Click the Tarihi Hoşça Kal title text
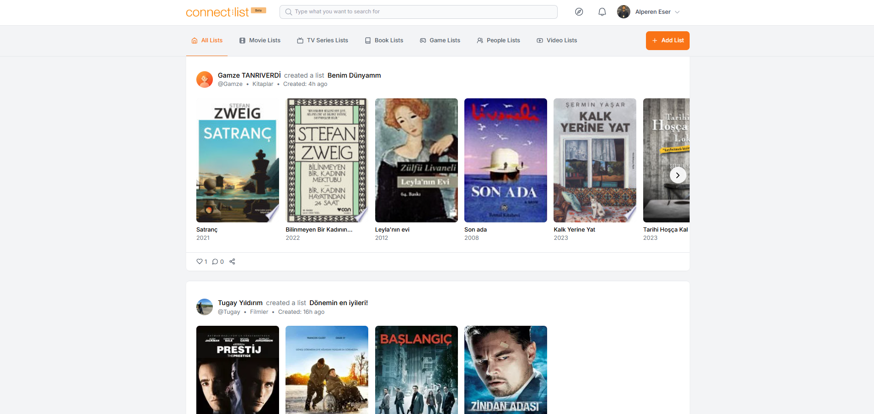Screen dimensions: 874x414 point(666,230)
